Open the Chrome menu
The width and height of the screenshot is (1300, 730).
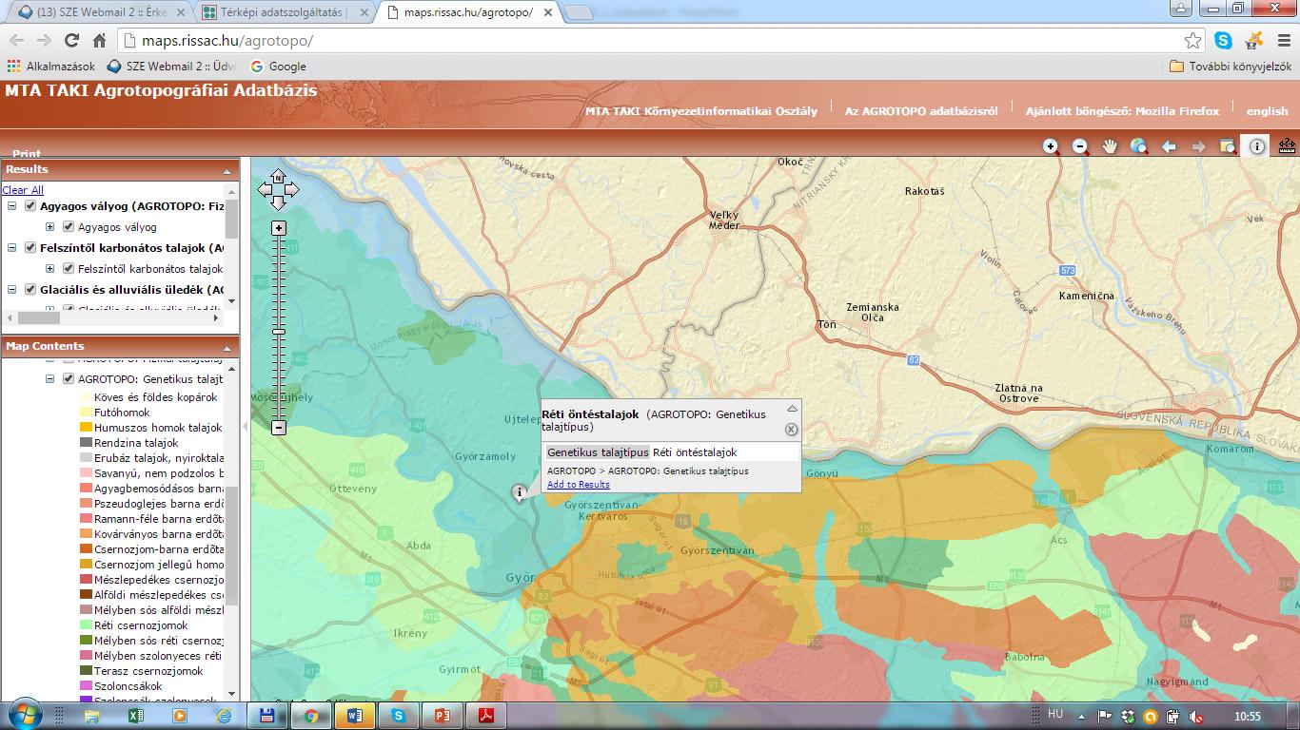1282,41
